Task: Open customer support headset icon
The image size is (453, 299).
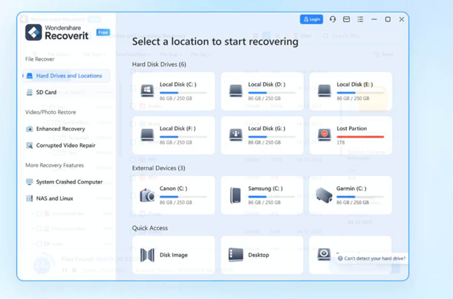Action: click(332, 19)
